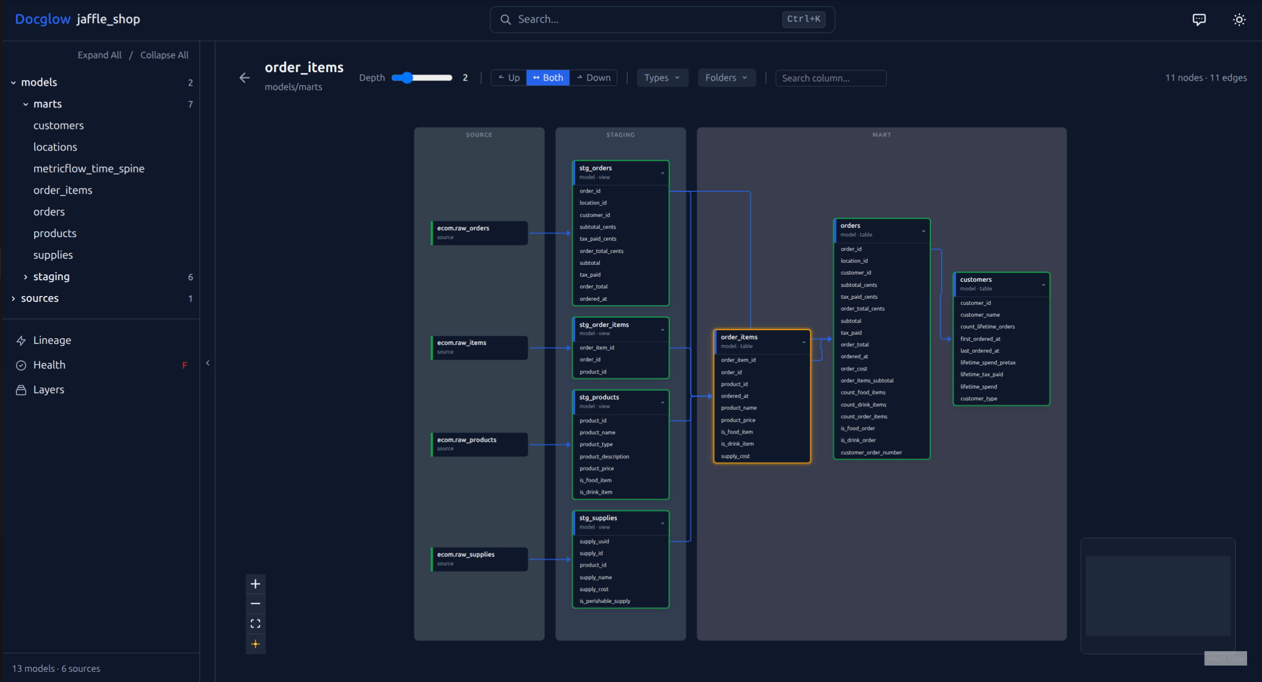
Task: Toggle the Both direction button
Action: [548, 77]
